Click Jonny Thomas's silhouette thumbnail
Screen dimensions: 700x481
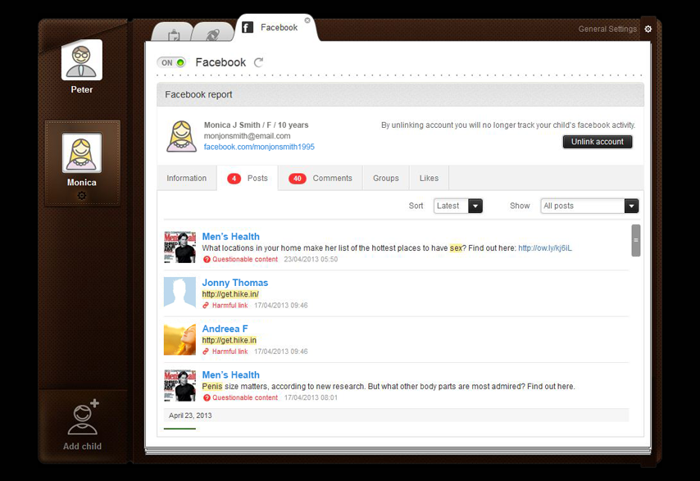pyautogui.click(x=180, y=293)
